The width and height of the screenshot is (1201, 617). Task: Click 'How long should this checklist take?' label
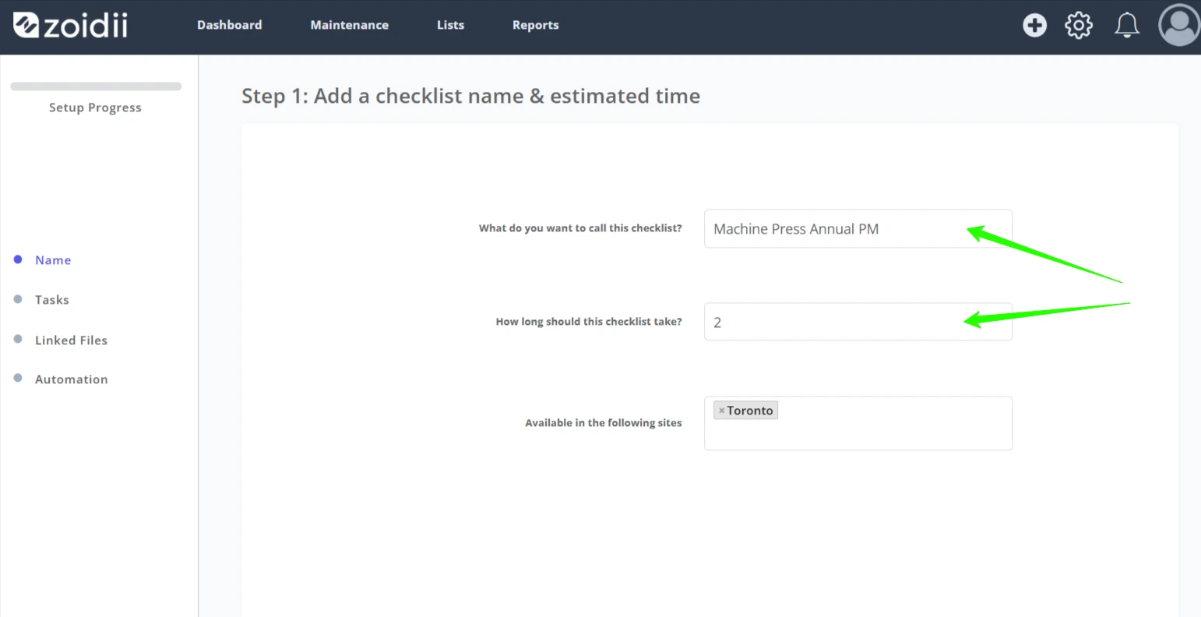tap(589, 322)
